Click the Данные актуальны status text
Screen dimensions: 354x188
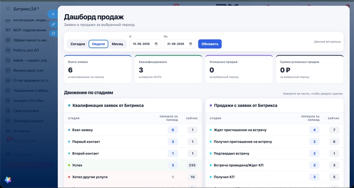[x=327, y=42]
